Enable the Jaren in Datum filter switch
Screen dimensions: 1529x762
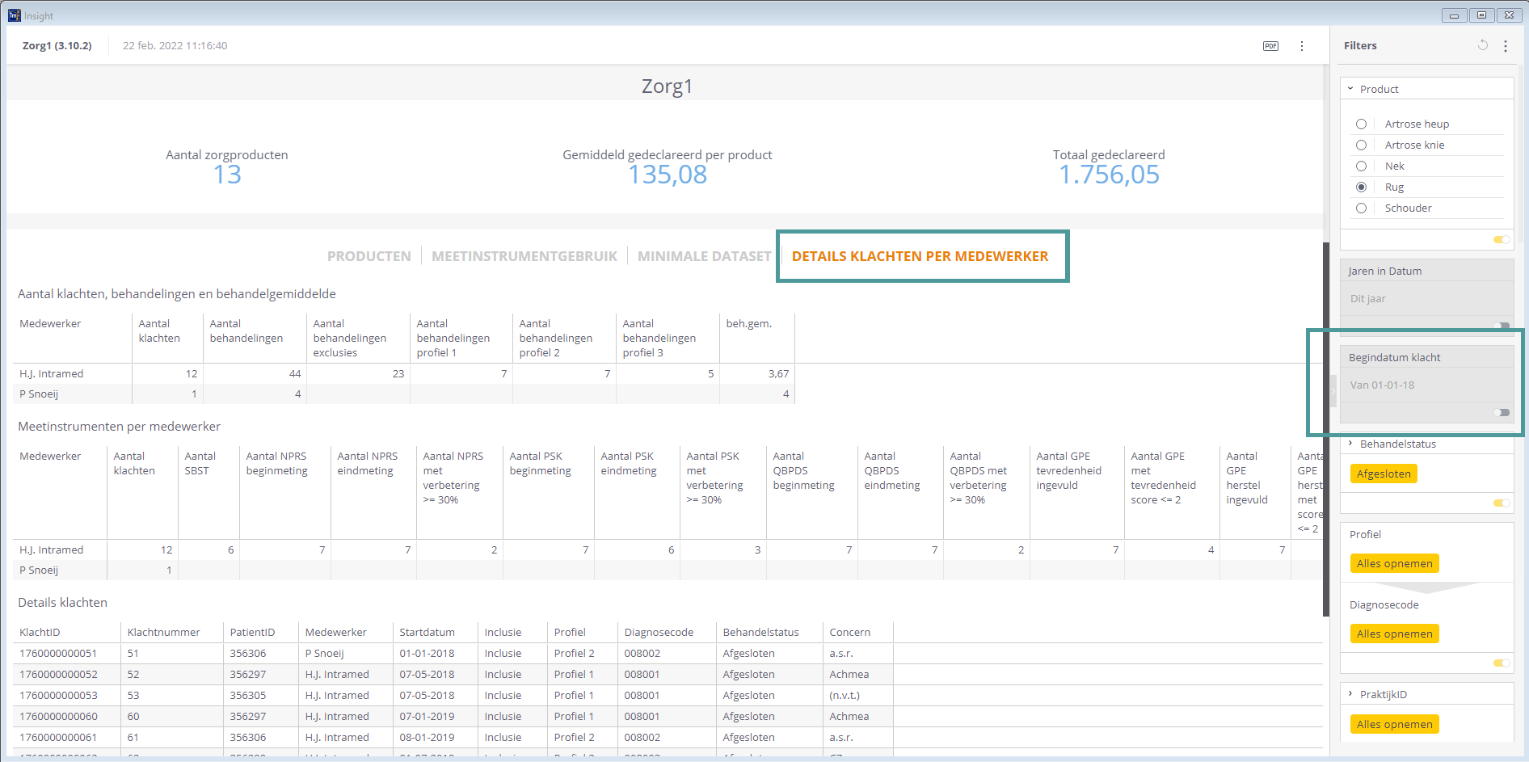tap(1502, 326)
